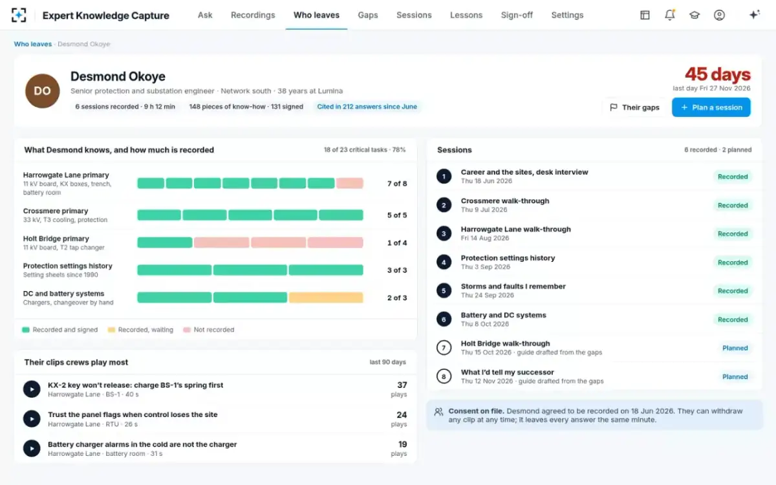This screenshot has width=776, height=485.
Task: Select session number 1 circle
Action: pyautogui.click(x=444, y=177)
